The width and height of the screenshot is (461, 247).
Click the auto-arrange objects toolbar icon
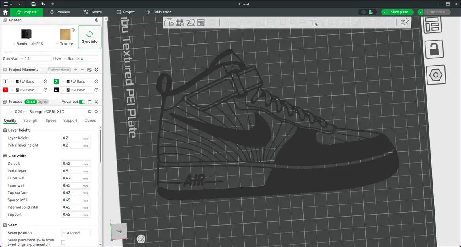point(190,23)
